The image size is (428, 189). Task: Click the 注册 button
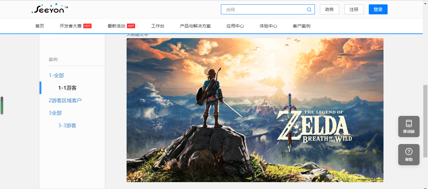(x=354, y=9)
